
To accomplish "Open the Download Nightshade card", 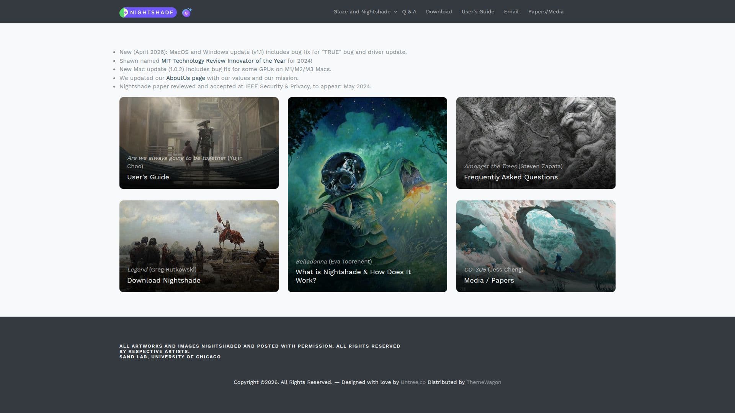I will point(199,246).
